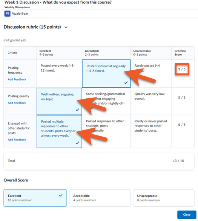Edit the engagement criterion 5 / 5 score
198x221 pixels.
point(182,125)
